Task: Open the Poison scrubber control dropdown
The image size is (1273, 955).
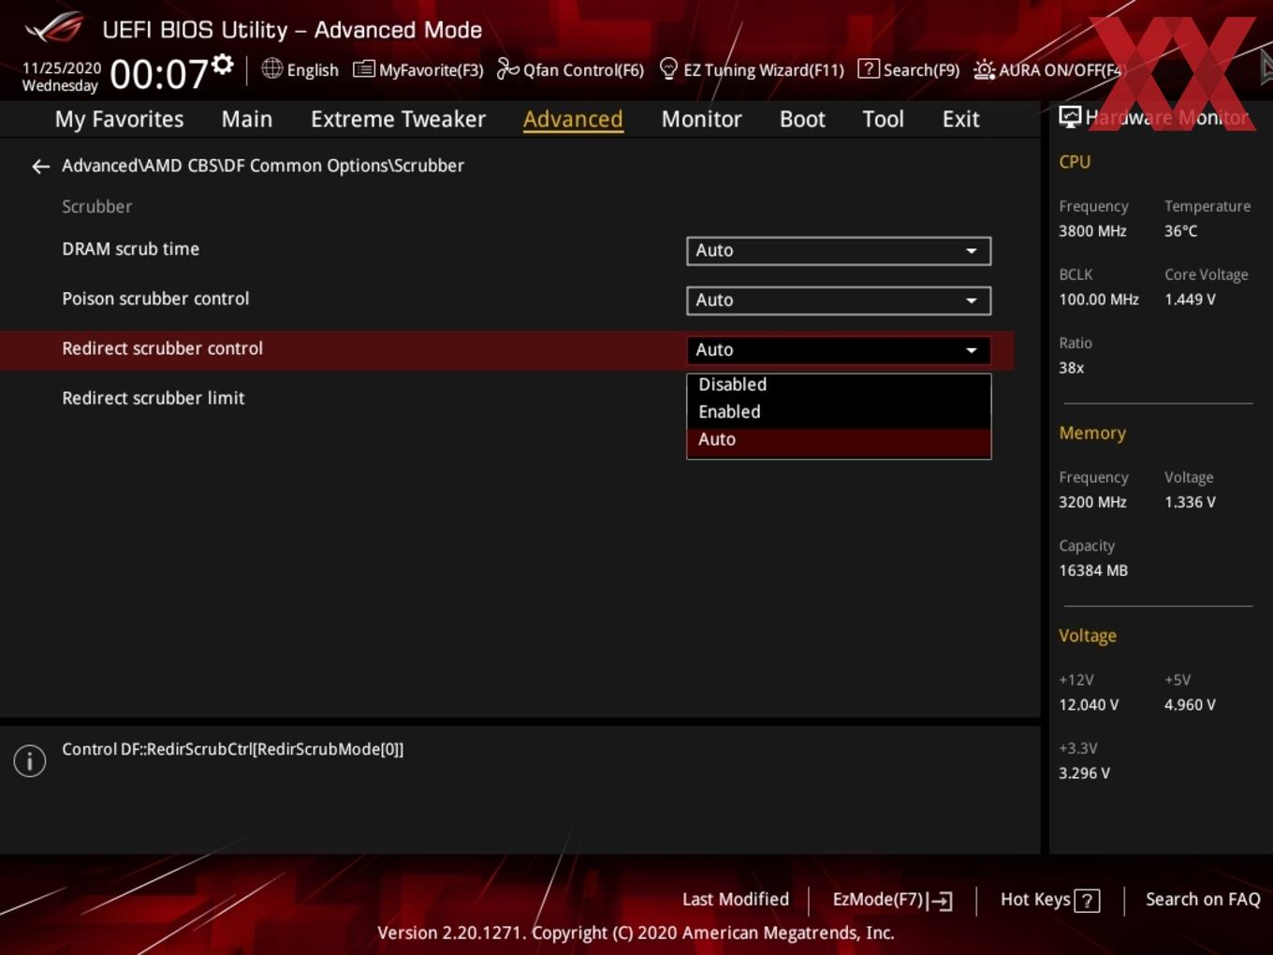Action: [x=839, y=301]
